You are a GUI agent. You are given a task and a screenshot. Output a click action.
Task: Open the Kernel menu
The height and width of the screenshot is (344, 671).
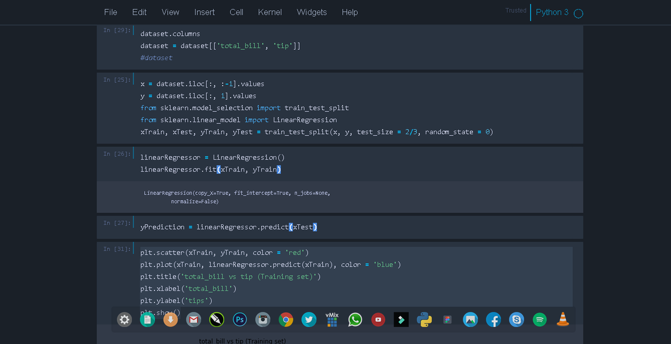pos(270,12)
